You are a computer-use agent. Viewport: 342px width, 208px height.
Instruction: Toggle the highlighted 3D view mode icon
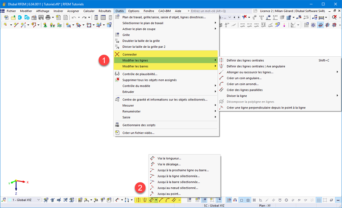coord(320,25)
